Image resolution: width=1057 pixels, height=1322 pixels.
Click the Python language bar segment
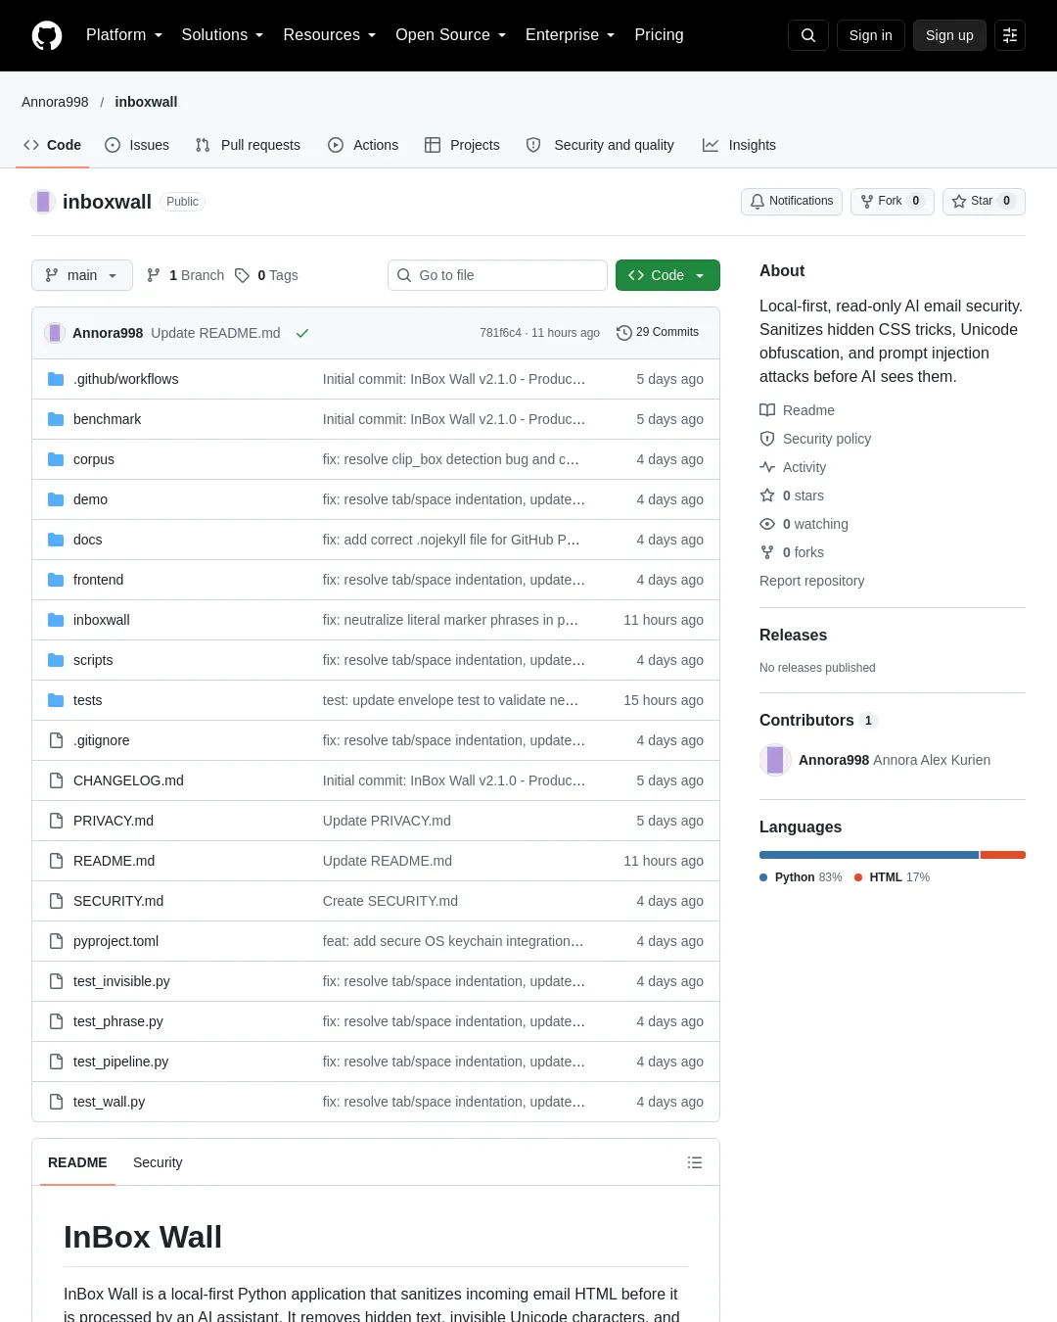click(x=869, y=855)
